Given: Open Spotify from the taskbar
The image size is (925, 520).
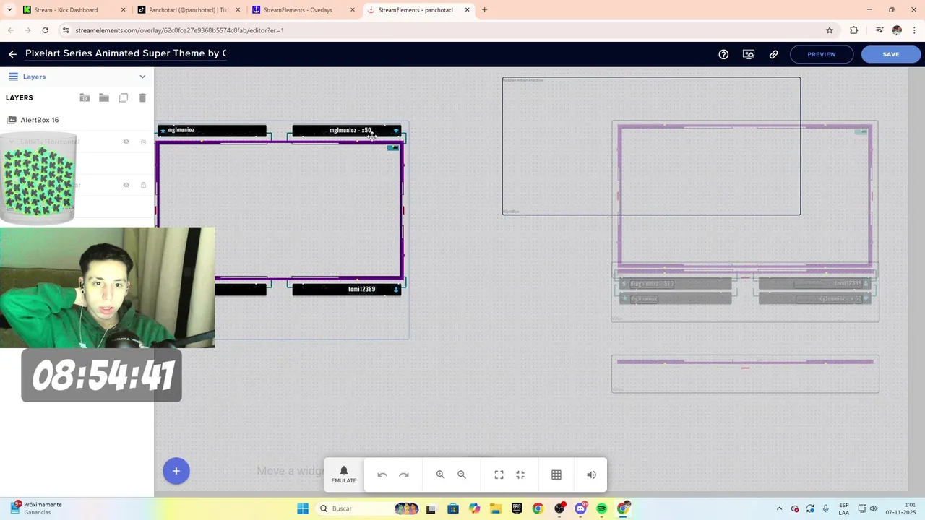Looking at the screenshot, I should 602,508.
